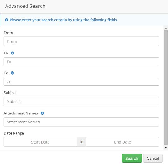Click the info icon in the search criteria banner
The height and width of the screenshot is (166, 168).
coord(7,20)
